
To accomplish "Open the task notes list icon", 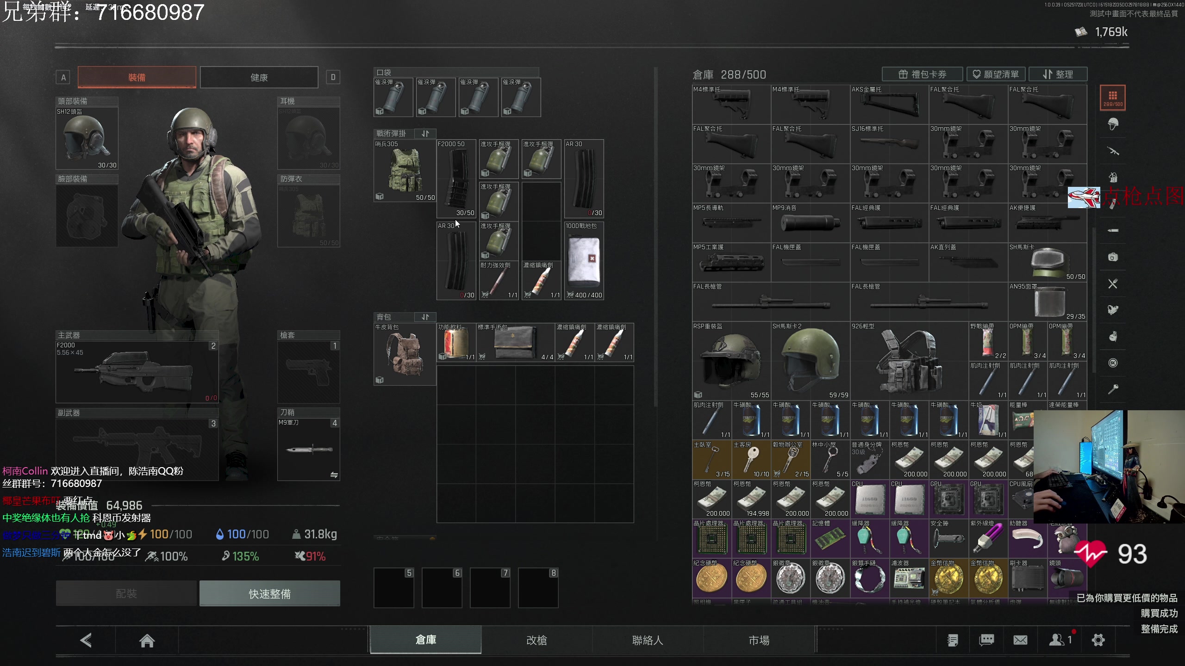I will point(953,640).
